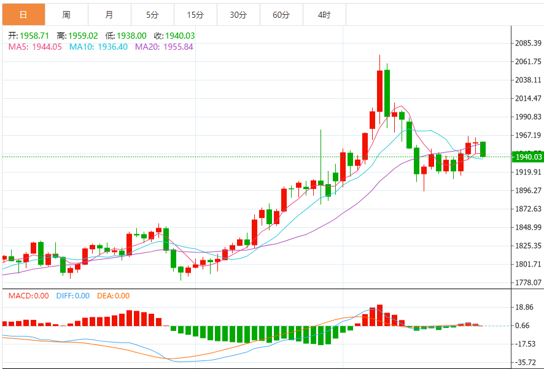
Task: Click the 2085.39 price axis label
Action: 528,44
